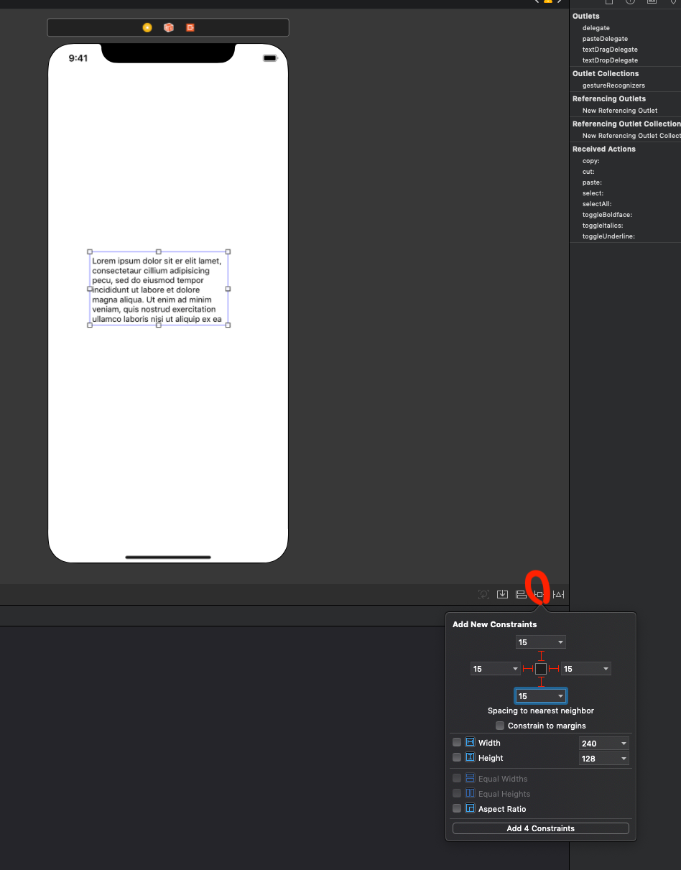Click the scene dock title bar
This screenshot has width=681, height=870.
168,27
